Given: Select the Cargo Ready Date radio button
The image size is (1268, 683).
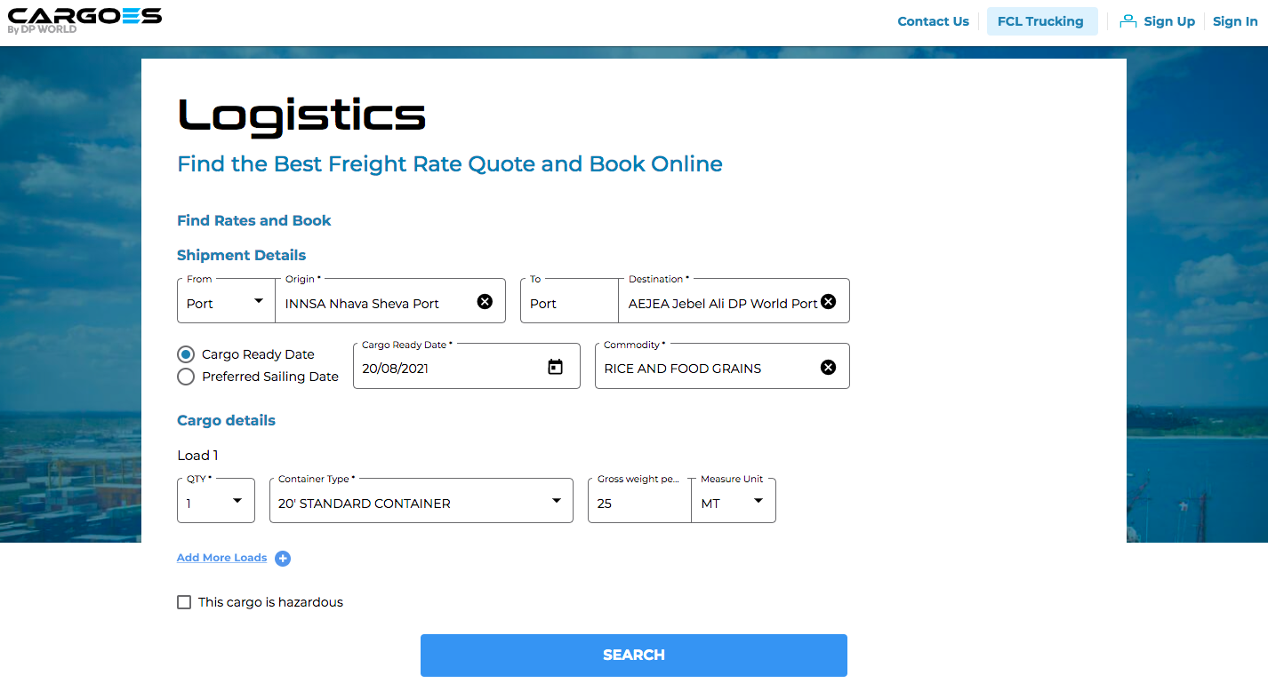Looking at the screenshot, I should [x=185, y=353].
